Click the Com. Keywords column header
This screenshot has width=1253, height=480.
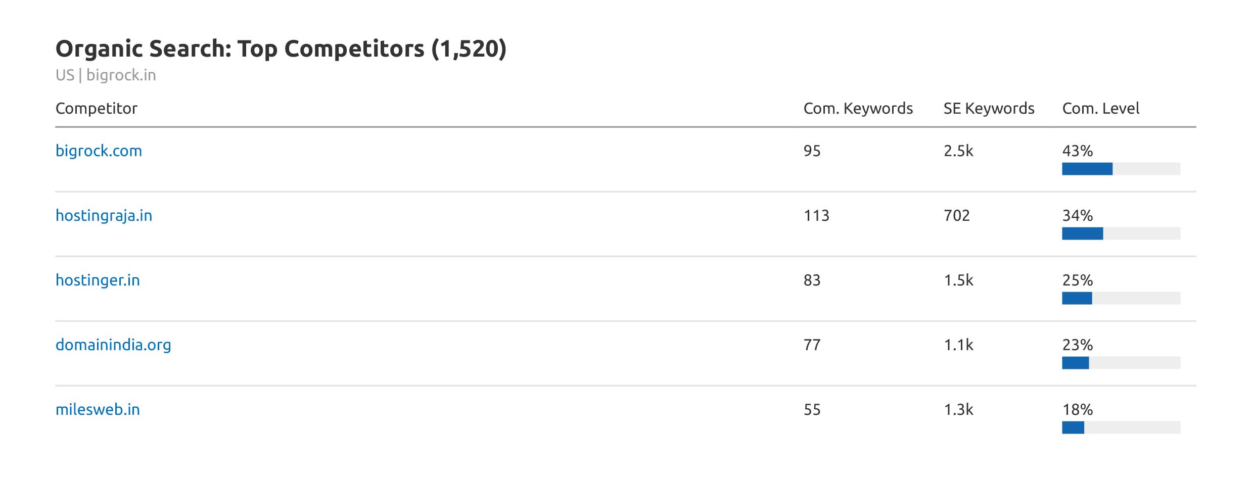click(858, 108)
